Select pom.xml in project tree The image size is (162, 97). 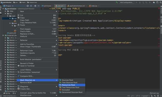[12, 33]
